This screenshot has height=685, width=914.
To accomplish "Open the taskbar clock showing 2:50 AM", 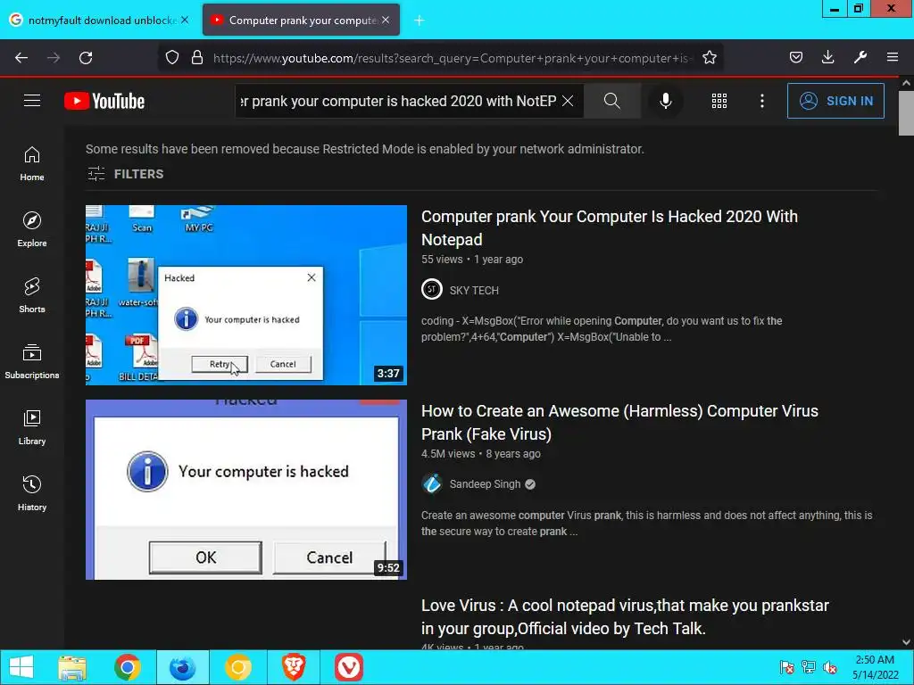I will 875,667.
